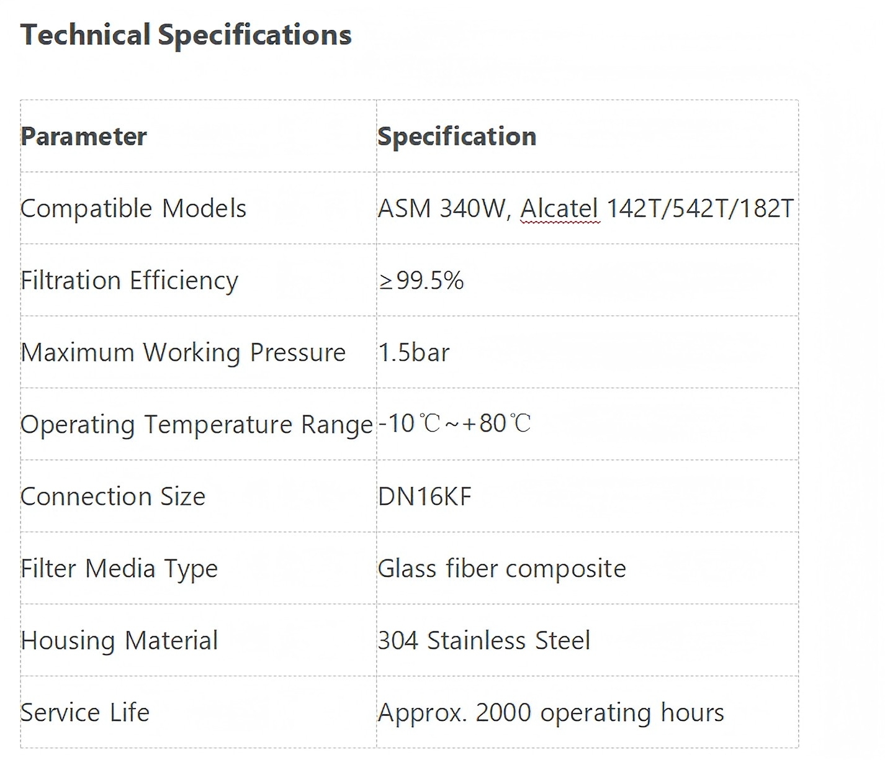Click the Parameter column header
885x760 pixels.
tap(84, 137)
